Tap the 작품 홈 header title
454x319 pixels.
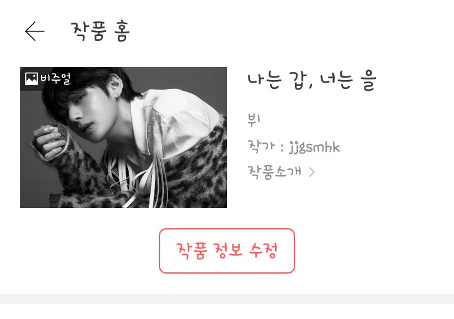tap(100, 31)
